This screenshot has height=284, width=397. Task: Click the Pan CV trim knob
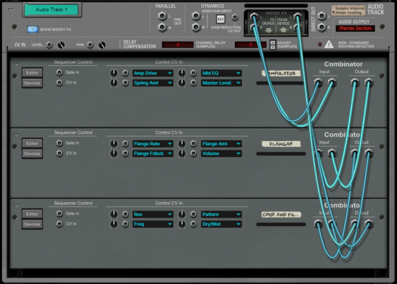tap(102, 45)
